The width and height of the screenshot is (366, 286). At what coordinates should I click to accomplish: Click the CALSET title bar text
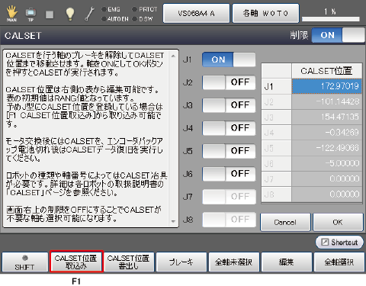23,36
